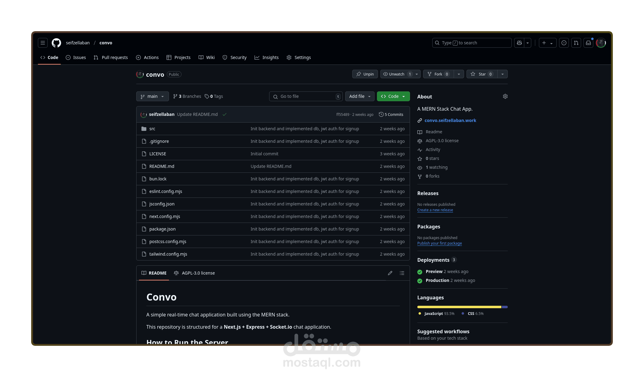
Task: Click the JavaScript 93.5% legend entry
Action: tap(436, 314)
